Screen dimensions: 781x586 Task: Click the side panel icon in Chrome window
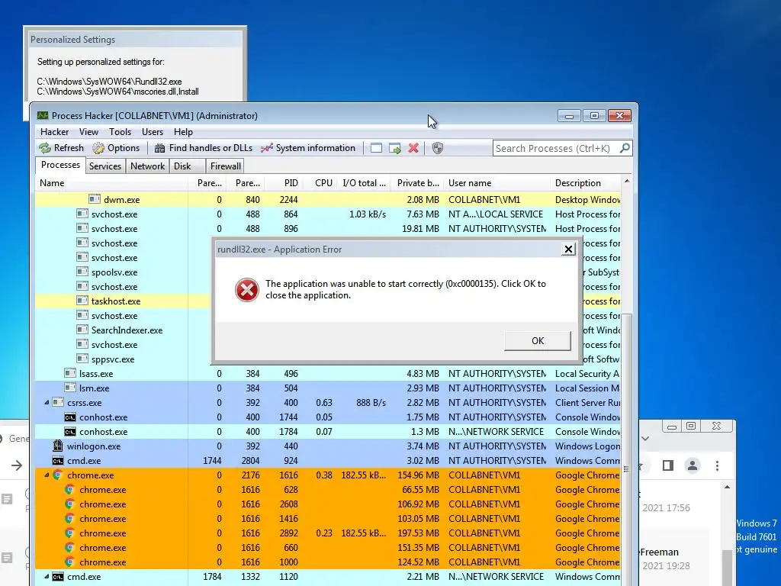pyautogui.click(x=668, y=465)
